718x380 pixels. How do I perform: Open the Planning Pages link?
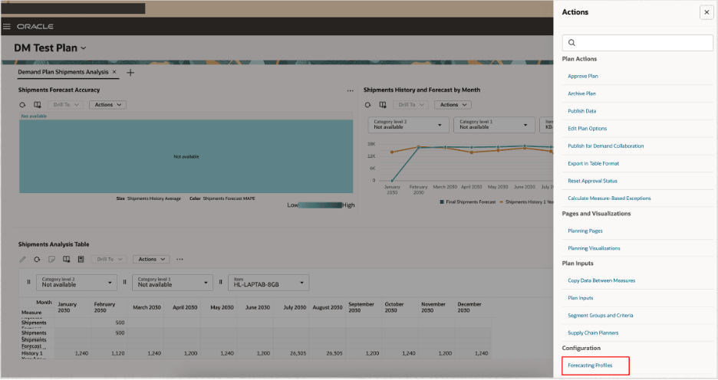coord(585,231)
